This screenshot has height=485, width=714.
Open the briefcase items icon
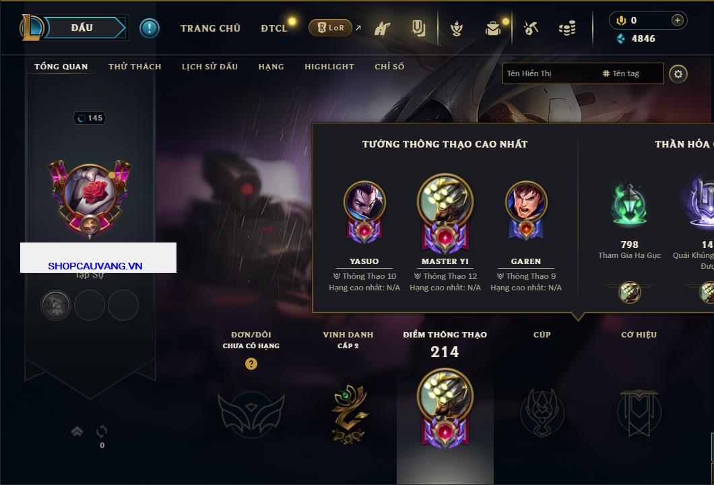492,29
